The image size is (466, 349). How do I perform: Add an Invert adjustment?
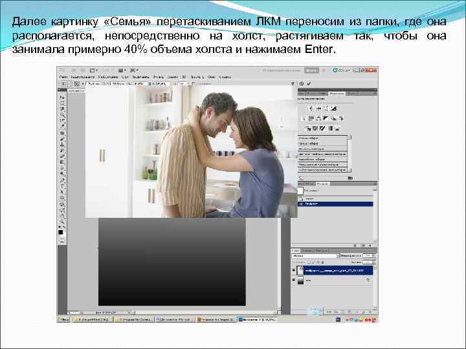(308, 128)
